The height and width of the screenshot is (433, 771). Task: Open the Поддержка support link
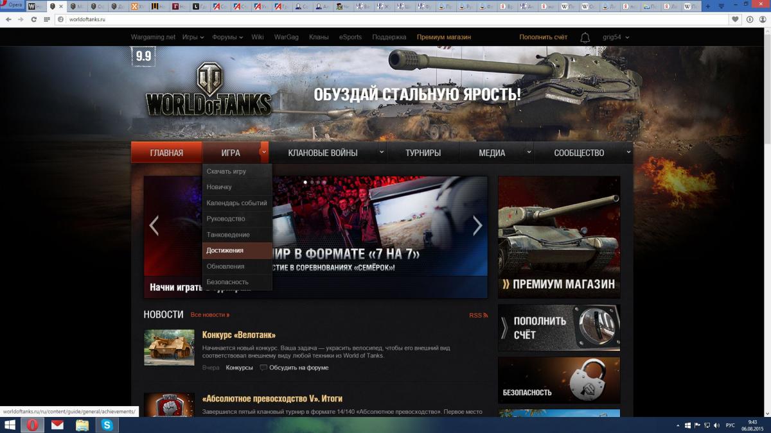tap(389, 37)
